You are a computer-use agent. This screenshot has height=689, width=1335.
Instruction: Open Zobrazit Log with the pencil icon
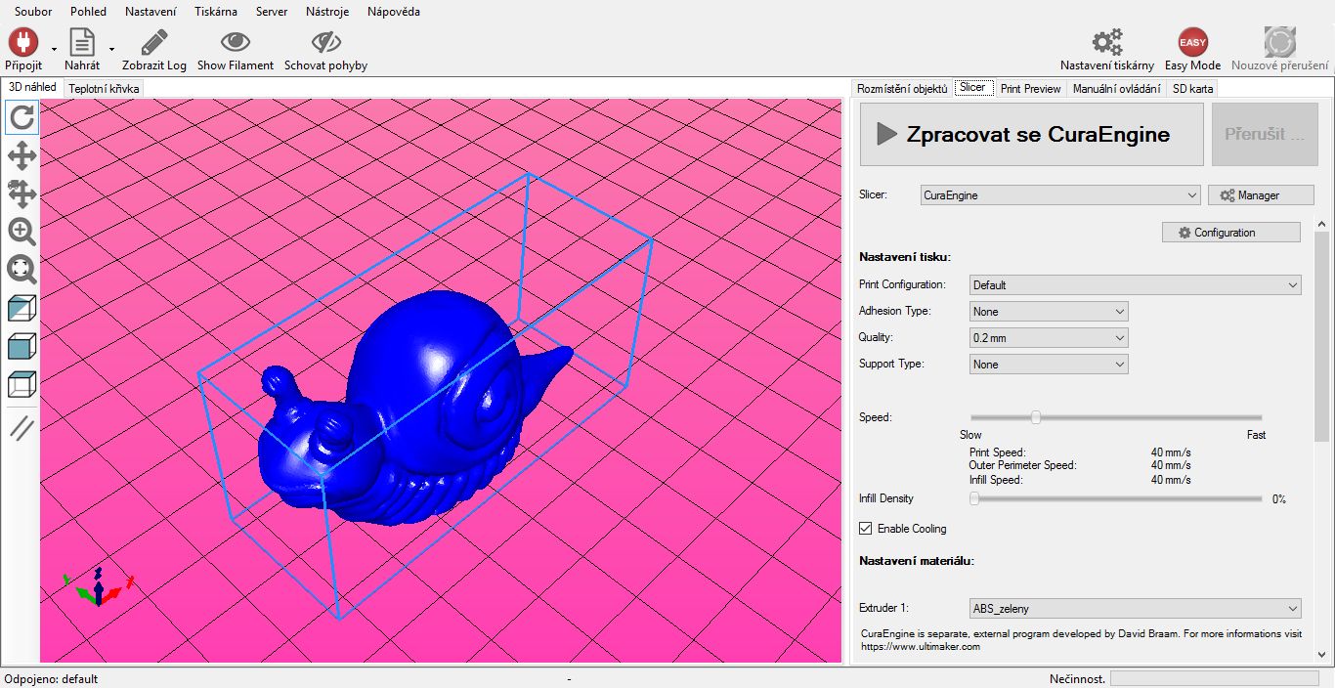pos(153,43)
